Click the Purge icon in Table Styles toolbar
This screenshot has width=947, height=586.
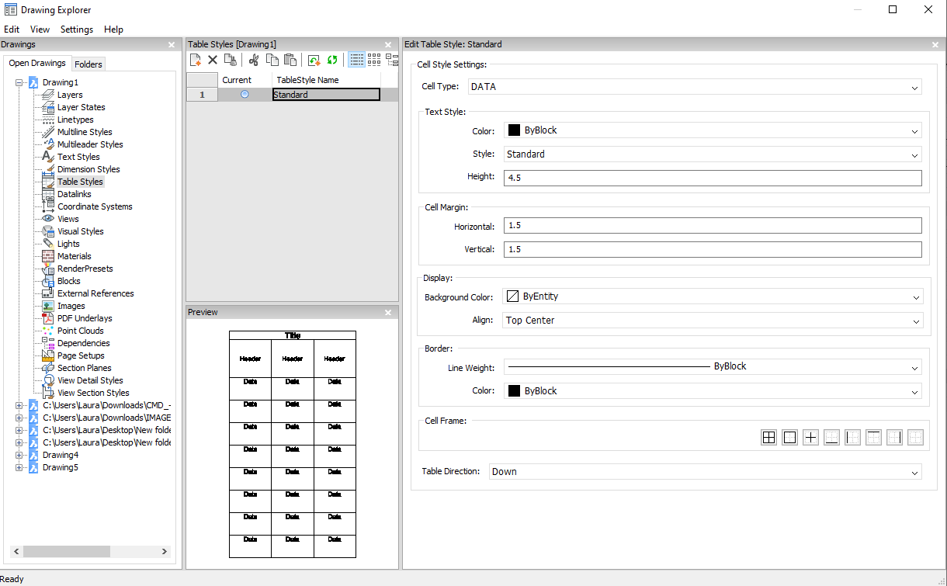(230, 60)
